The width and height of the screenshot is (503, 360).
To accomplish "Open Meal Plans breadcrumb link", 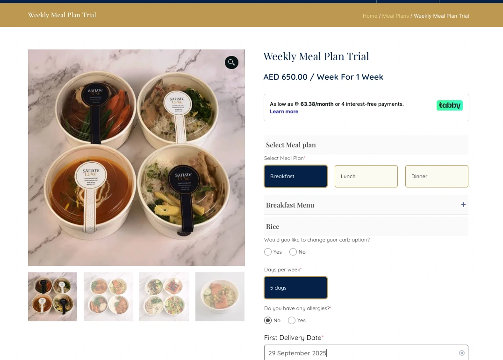I will 395,16.
